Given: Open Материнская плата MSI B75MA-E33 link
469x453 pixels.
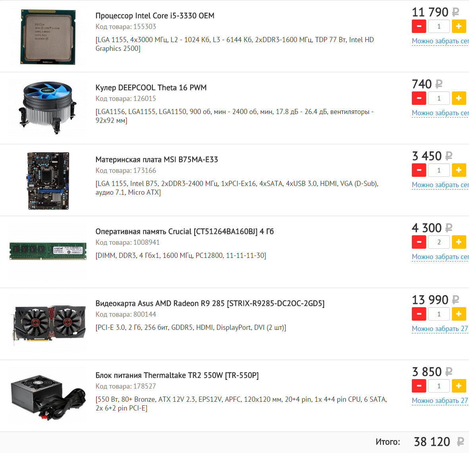Looking at the screenshot, I should pos(157,159).
